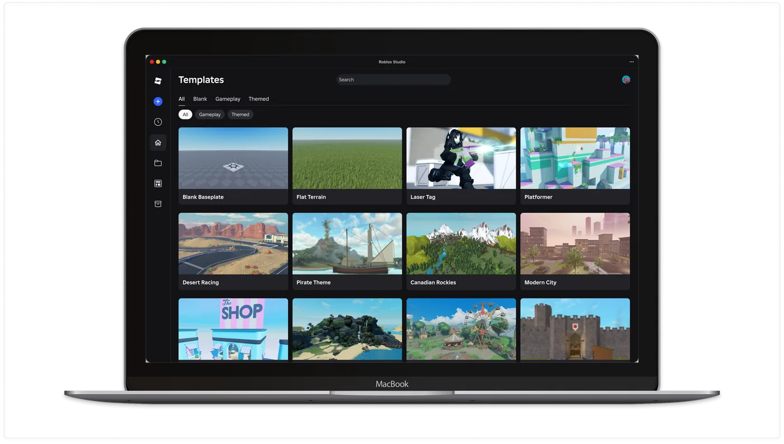This screenshot has height=444, width=784.
Task: Open the folder icon in the sidebar
Action: 158,163
